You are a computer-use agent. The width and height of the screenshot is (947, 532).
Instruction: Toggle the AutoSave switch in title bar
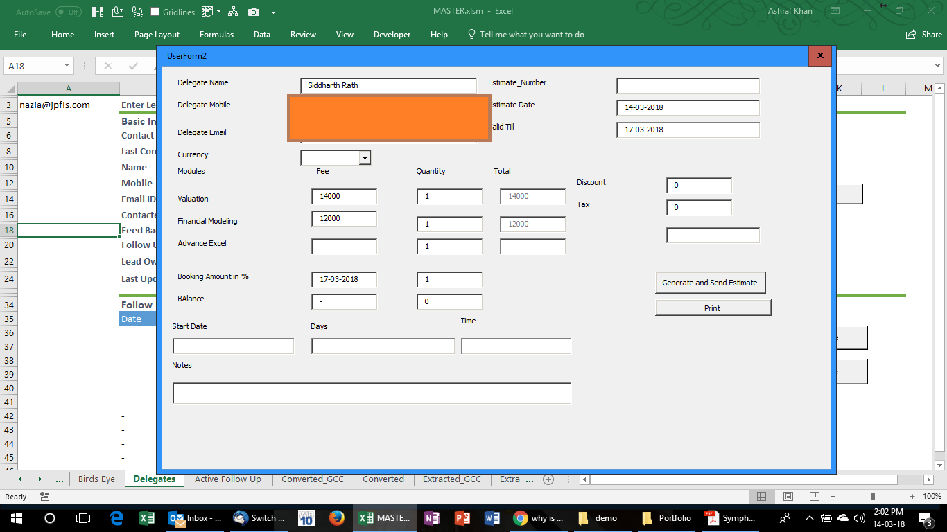(68, 12)
